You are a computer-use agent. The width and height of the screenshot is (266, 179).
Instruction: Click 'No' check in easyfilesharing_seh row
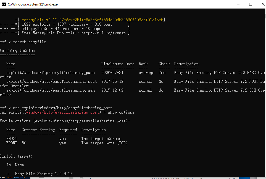tap(161, 90)
